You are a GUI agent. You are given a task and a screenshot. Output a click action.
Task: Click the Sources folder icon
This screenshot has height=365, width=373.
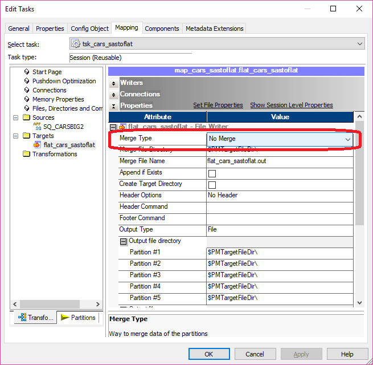(27, 117)
